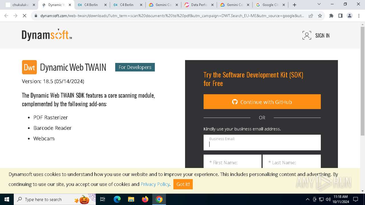Click the For Developers badge
Image resolution: width=365 pixels, height=205 pixels.
pos(135,67)
